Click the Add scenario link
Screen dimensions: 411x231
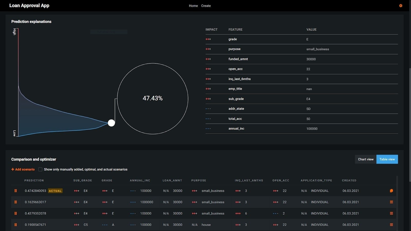23,169
